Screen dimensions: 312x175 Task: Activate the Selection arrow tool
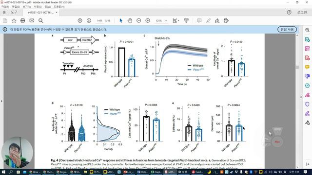pos(121,20)
